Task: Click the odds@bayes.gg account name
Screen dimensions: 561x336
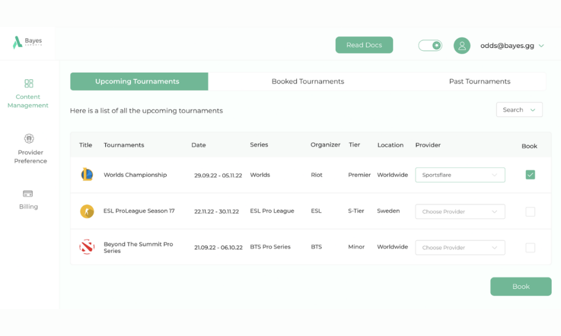Action: tap(507, 46)
